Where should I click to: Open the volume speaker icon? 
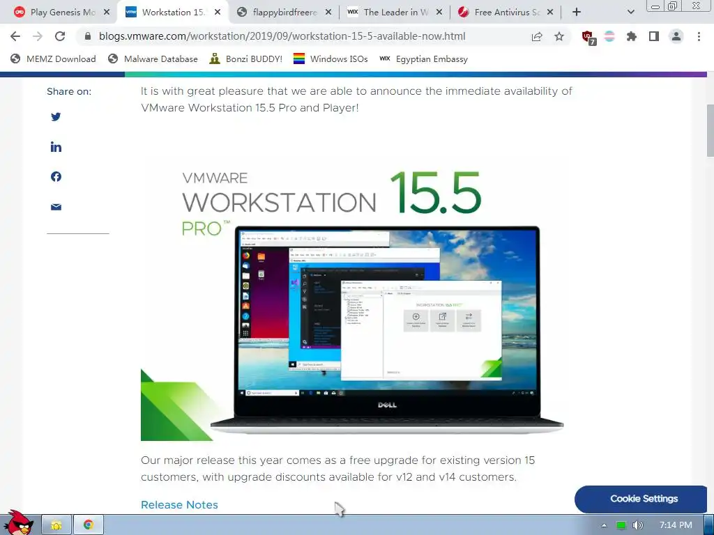click(x=638, y=525)
